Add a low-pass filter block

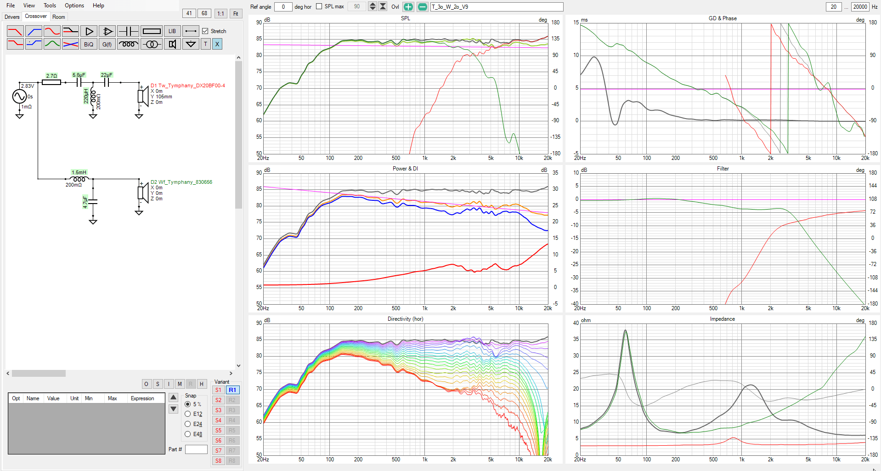[15, 31]
